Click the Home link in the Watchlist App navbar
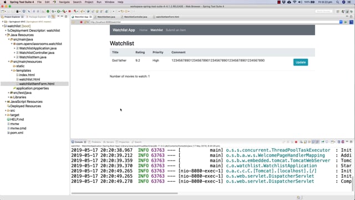Viewport: 355px width, 200px height. pyautogui.click(x=143, y=30)
